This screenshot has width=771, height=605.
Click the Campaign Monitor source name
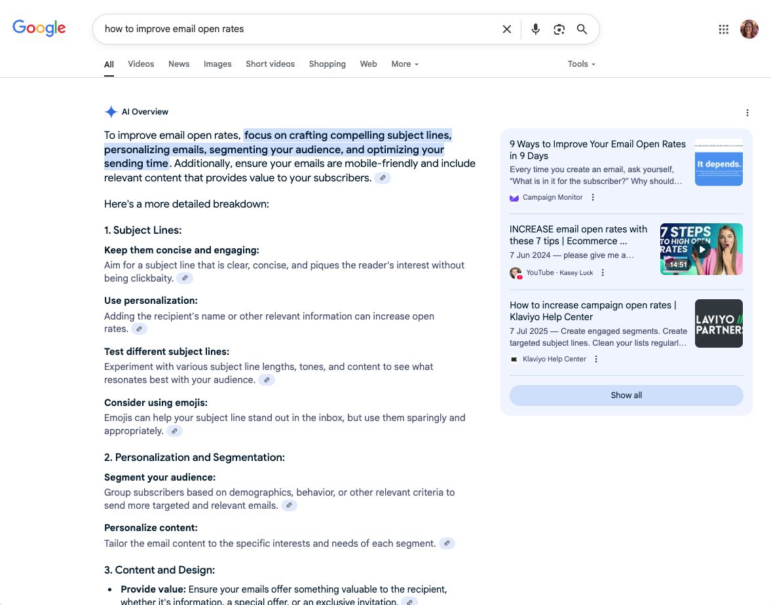click(x=552, y=197)
